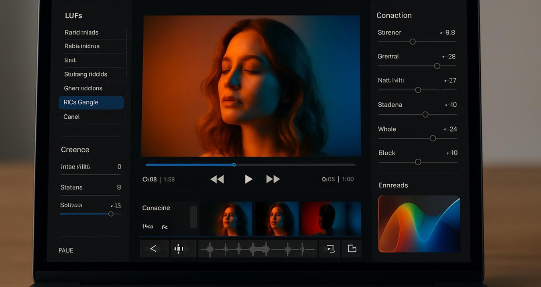Screen dimensions: 541x287
Task: Click the overlapping-squares icon at bottom right
Action: pyautogui.click(x=352, y=249)
